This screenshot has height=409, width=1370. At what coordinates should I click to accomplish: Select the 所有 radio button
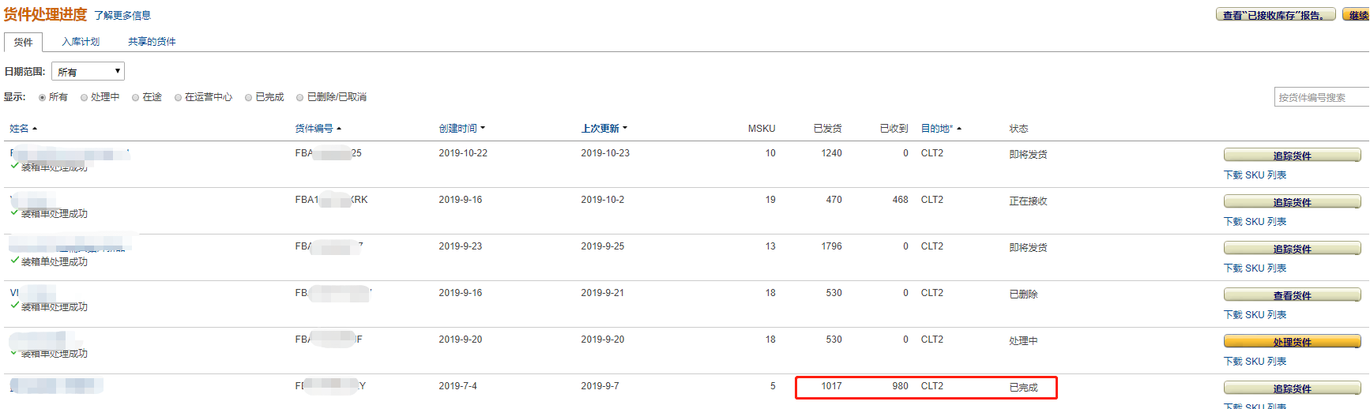[x=43, y=98]
